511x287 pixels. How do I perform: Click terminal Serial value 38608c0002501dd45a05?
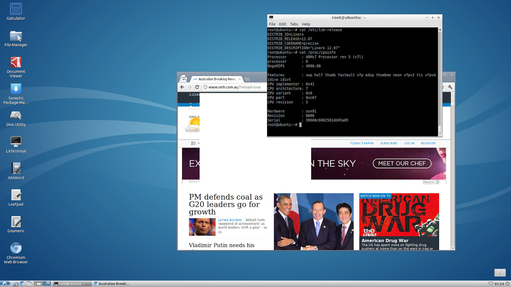(x=327, y=120)
